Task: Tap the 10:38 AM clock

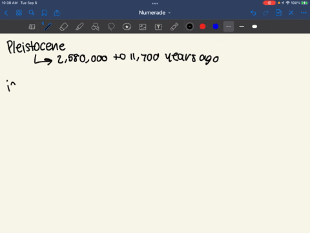Action: [10, 3]
